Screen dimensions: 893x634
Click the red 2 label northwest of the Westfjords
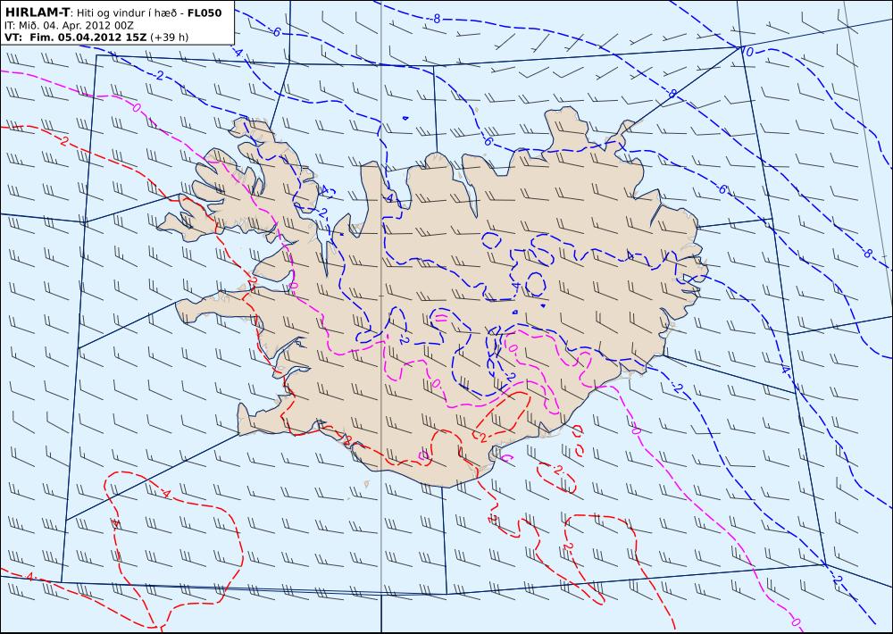[63, 141]
